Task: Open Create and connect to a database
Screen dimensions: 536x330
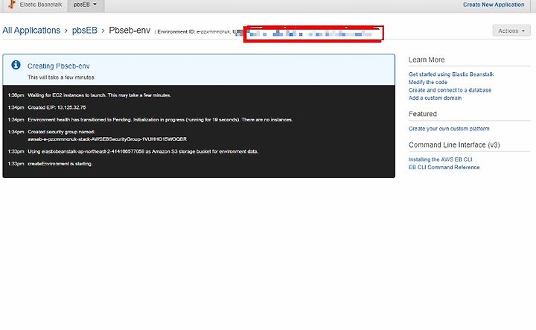Action: point(450,90)
